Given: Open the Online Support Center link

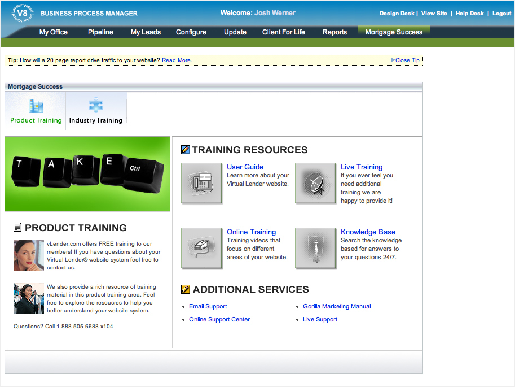Looking at the screenshot, I should pyautogui.click(x=219, y=319).
